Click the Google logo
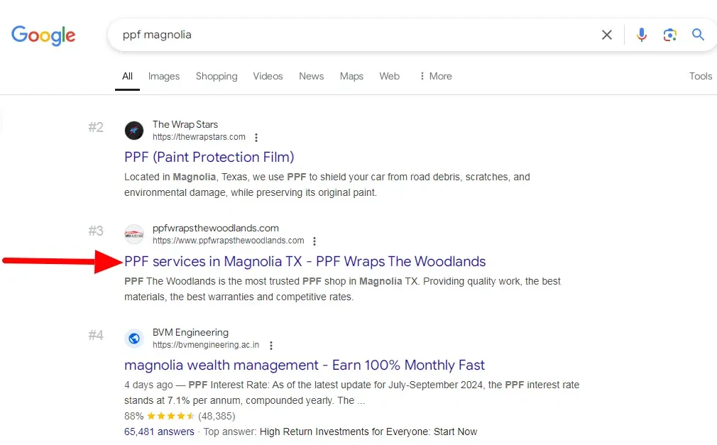The width and height of the screenshot is (717, 445). pyautogui.click(x=43, y=35)
